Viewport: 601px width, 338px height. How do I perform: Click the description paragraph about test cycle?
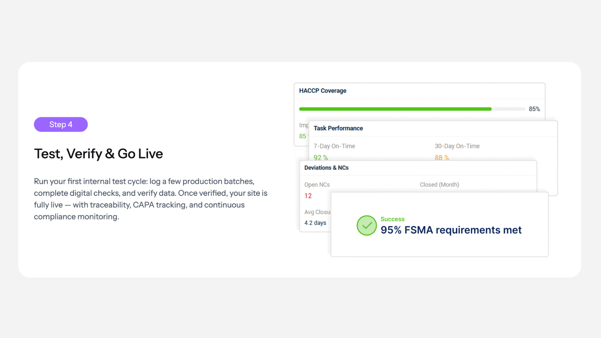(151, 199)
